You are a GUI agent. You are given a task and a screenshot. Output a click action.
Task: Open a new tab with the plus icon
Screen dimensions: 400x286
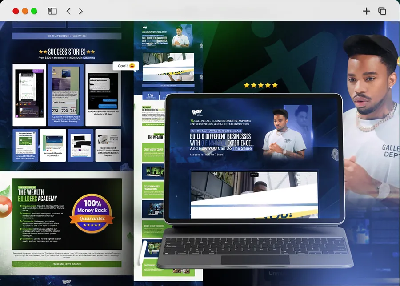click(366, 11)
